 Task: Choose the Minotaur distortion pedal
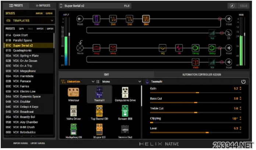74,94
